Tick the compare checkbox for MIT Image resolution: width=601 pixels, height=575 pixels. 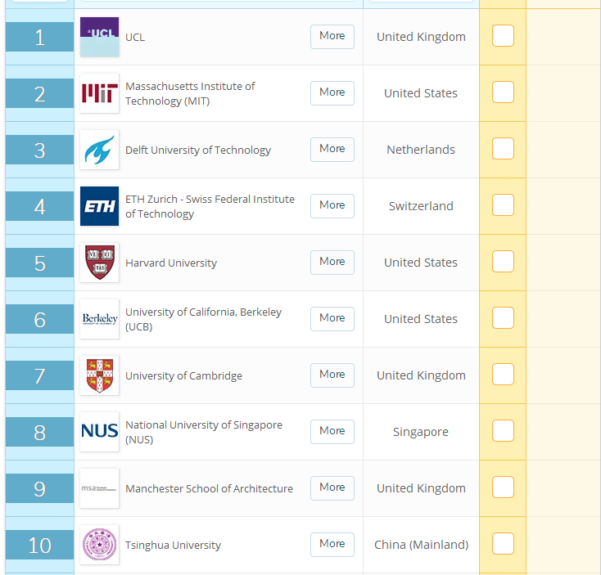(503, 92)
